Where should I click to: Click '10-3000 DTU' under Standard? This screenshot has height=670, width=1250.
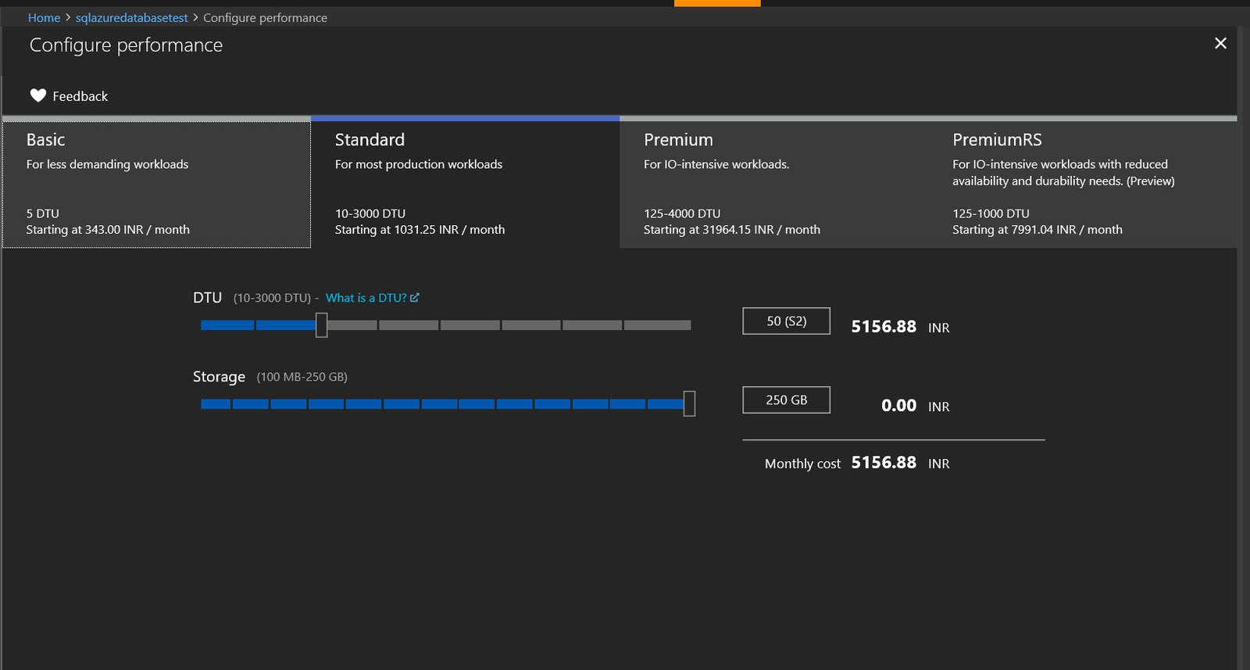pyautogui.click(x=370, y=213)
